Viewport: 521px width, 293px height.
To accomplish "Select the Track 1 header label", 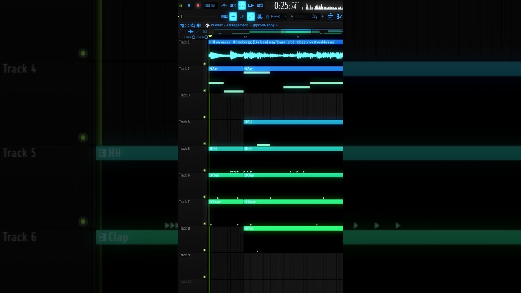I will [184, 42].
